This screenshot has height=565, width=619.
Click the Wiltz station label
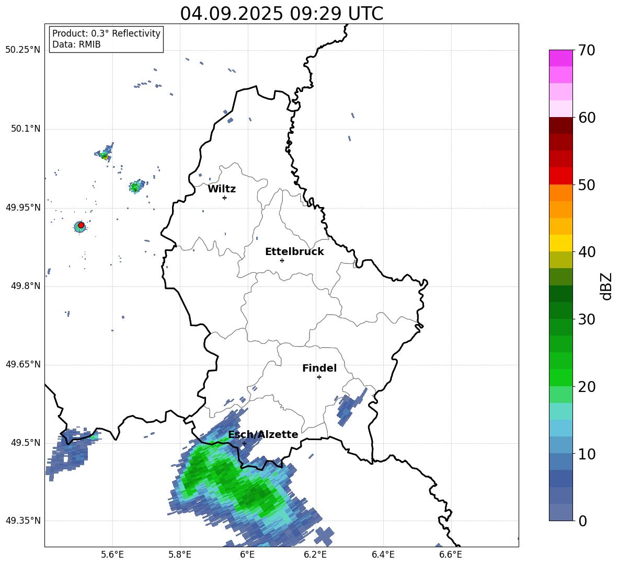(x=222, y=189)
